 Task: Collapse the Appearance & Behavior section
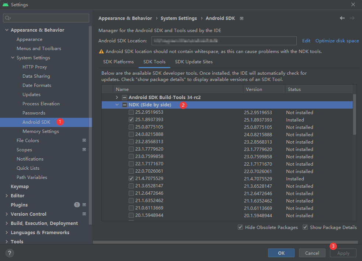tap(7, 30)
